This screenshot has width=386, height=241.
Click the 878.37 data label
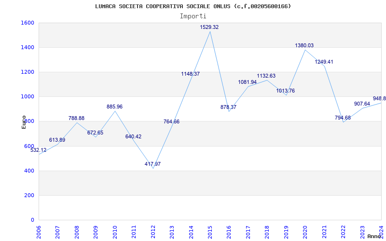(x=228, y=107)
